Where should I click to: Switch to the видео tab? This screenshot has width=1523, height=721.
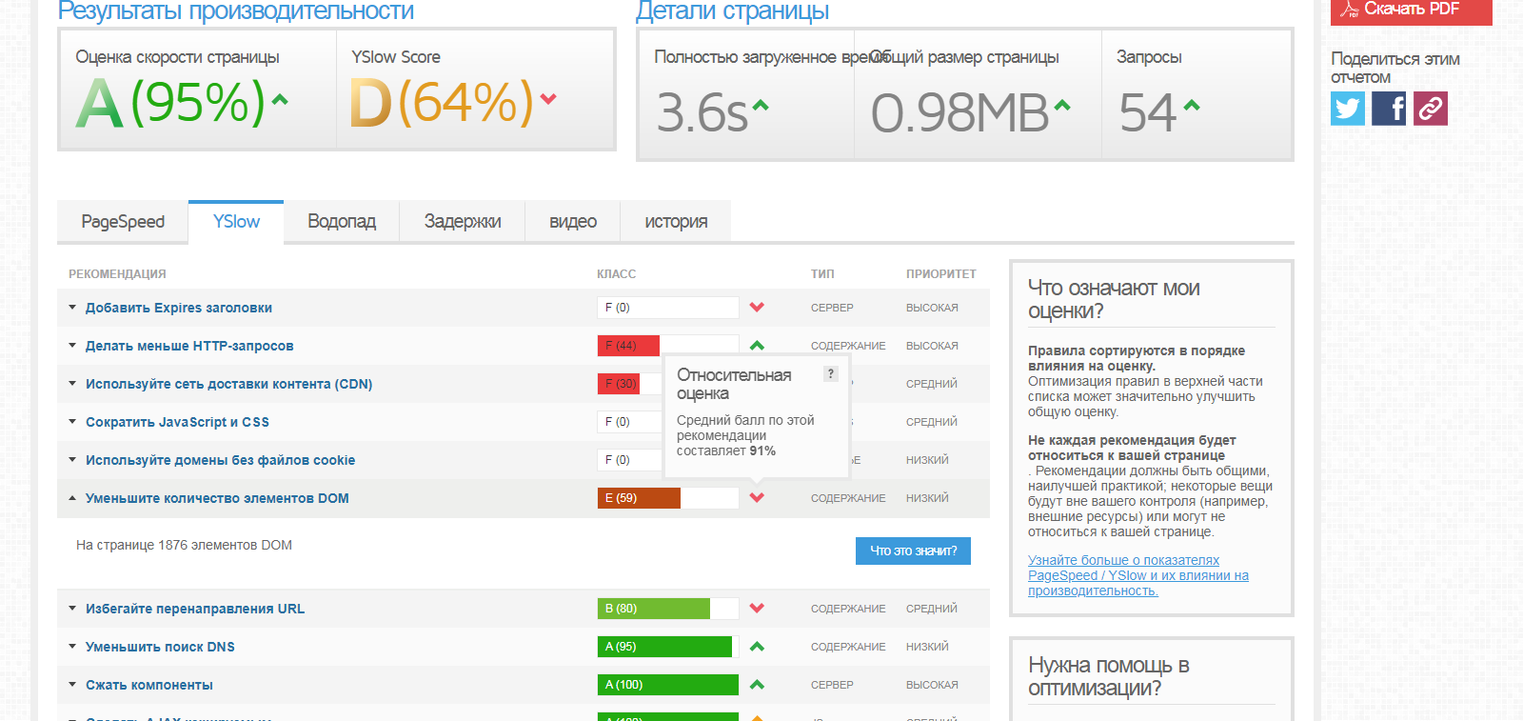[573, 222]
